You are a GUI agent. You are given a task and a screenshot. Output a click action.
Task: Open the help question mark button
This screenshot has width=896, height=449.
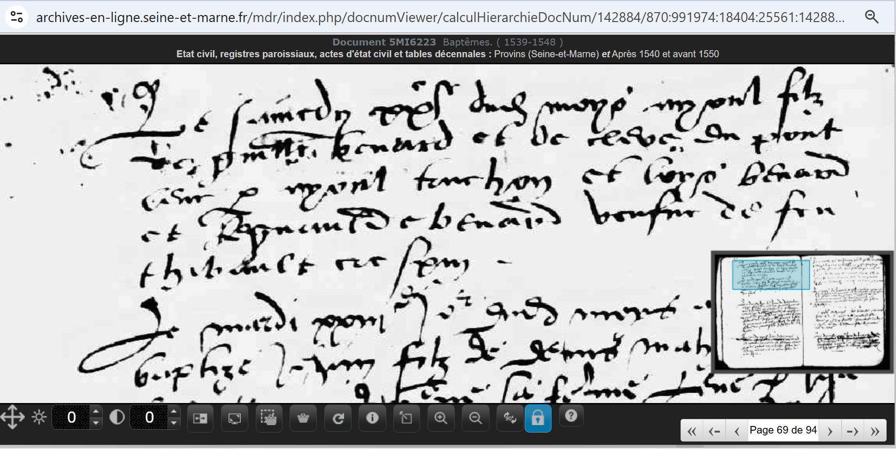click(x=571, y=416)
